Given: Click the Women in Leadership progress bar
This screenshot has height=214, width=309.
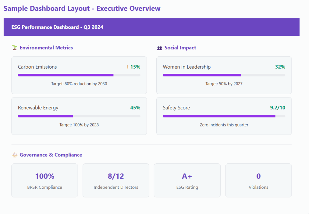Looking at the screenshot, I should [224, 75].
